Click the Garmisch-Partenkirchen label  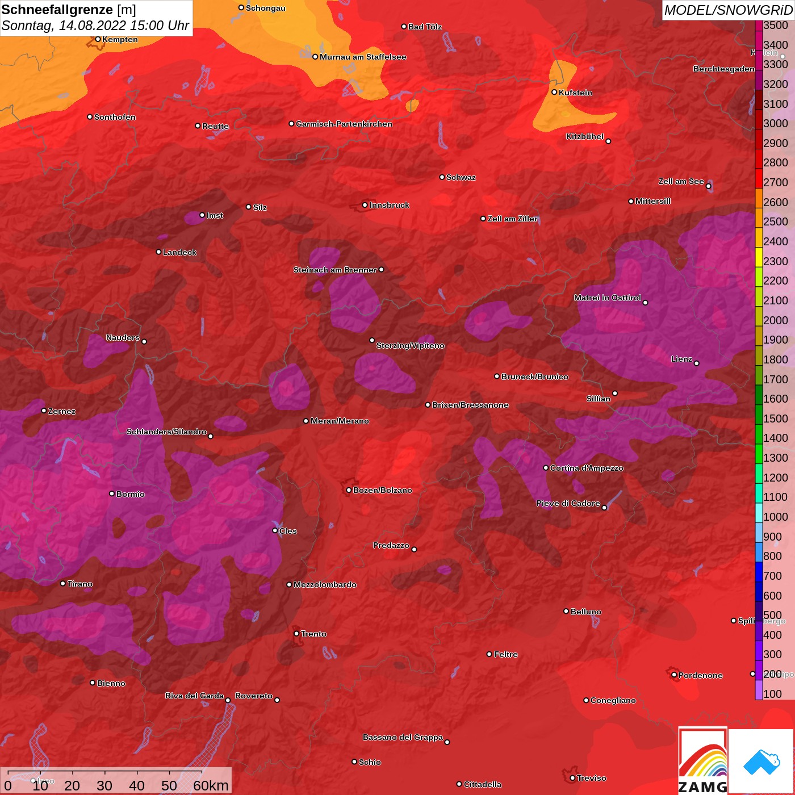point(344,124)
